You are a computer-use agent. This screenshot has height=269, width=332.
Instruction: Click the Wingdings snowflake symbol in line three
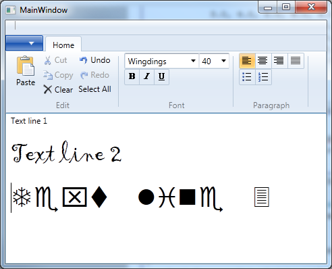(x=22, y=197)
